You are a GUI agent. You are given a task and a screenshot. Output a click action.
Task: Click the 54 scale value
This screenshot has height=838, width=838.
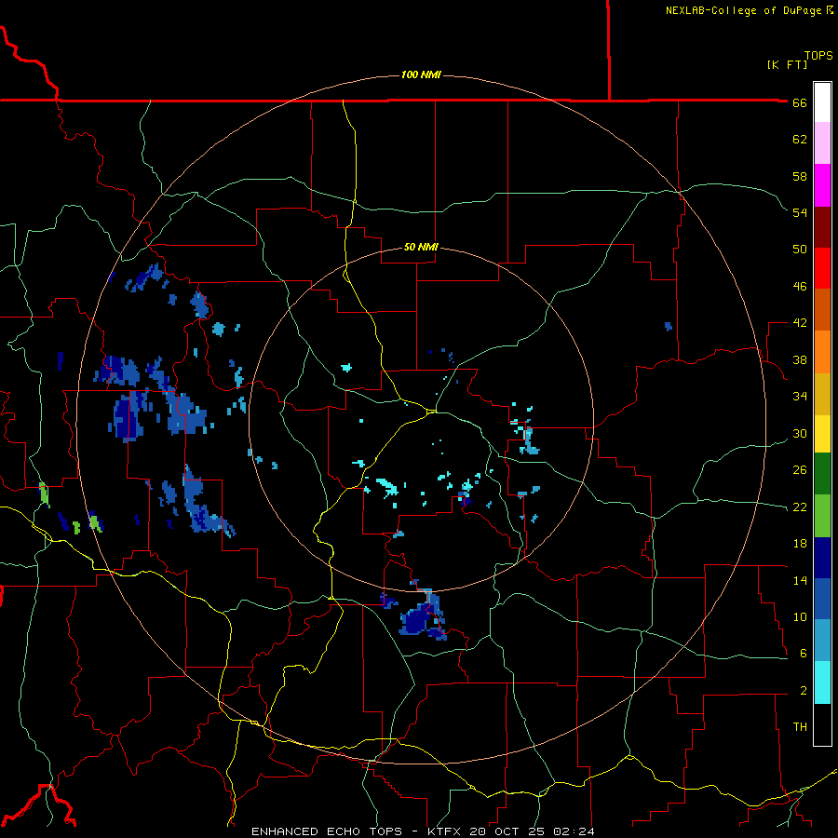point(800,212)
